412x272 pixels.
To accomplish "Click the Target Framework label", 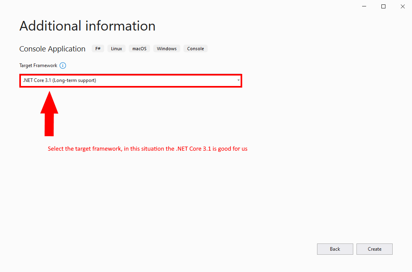I will point(38,65).
